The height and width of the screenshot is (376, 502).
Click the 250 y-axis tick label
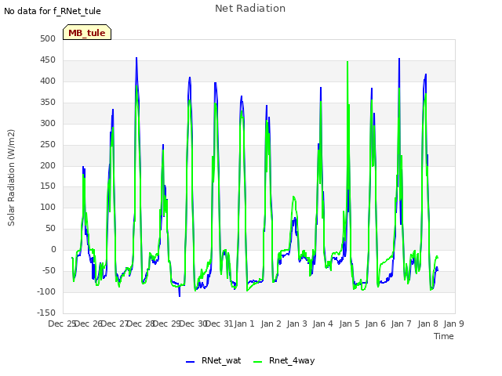click(48, 144)
